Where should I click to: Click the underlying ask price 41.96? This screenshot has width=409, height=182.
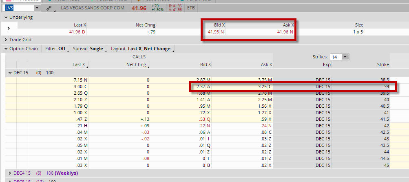(x=283, y=32)
